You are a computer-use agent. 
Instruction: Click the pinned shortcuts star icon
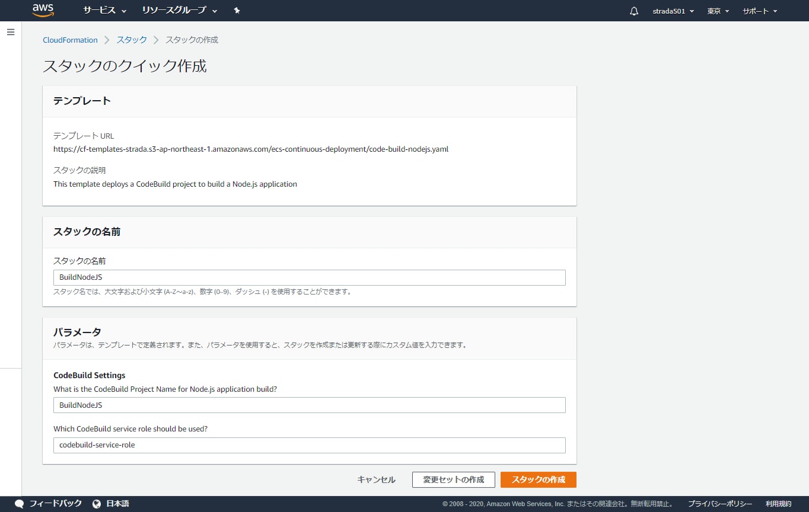pos(237,10)
